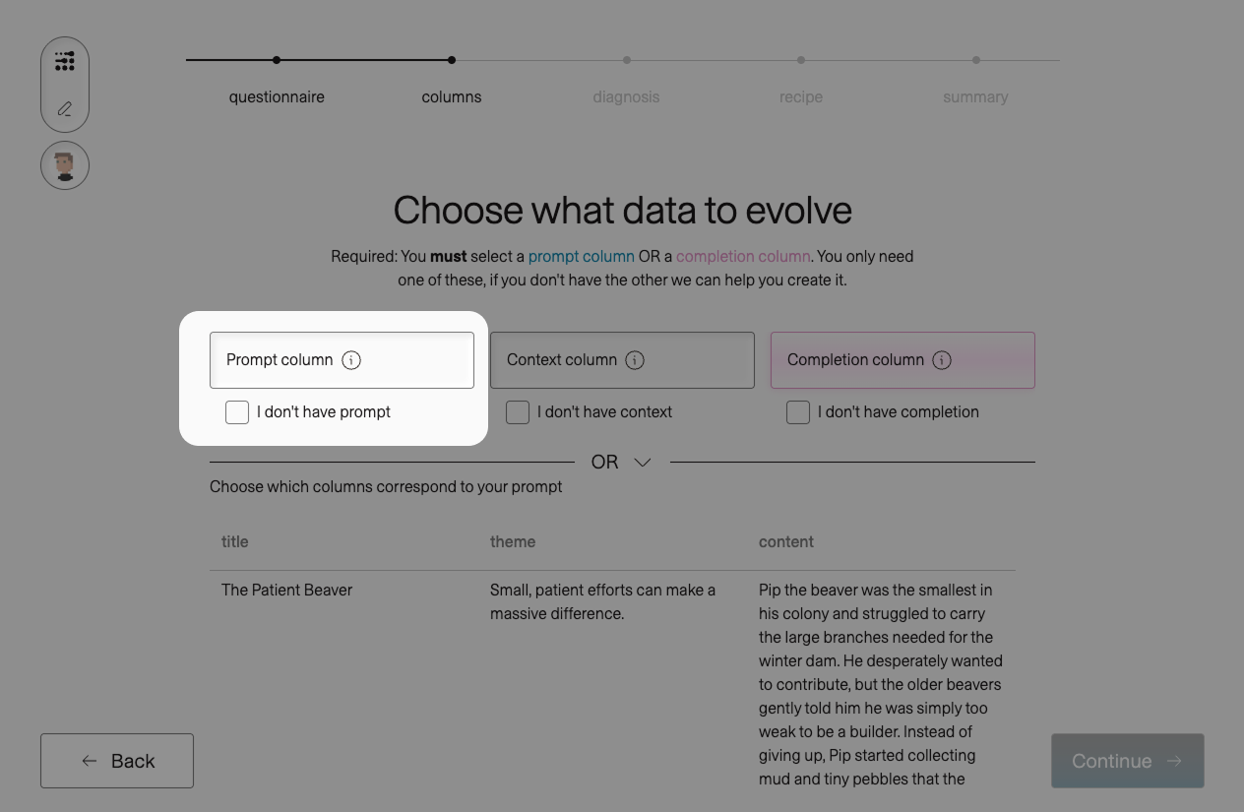Viewport: 1244px width, 812px height.
Task: Show info icon for Context column
Action: pos(635,360)
